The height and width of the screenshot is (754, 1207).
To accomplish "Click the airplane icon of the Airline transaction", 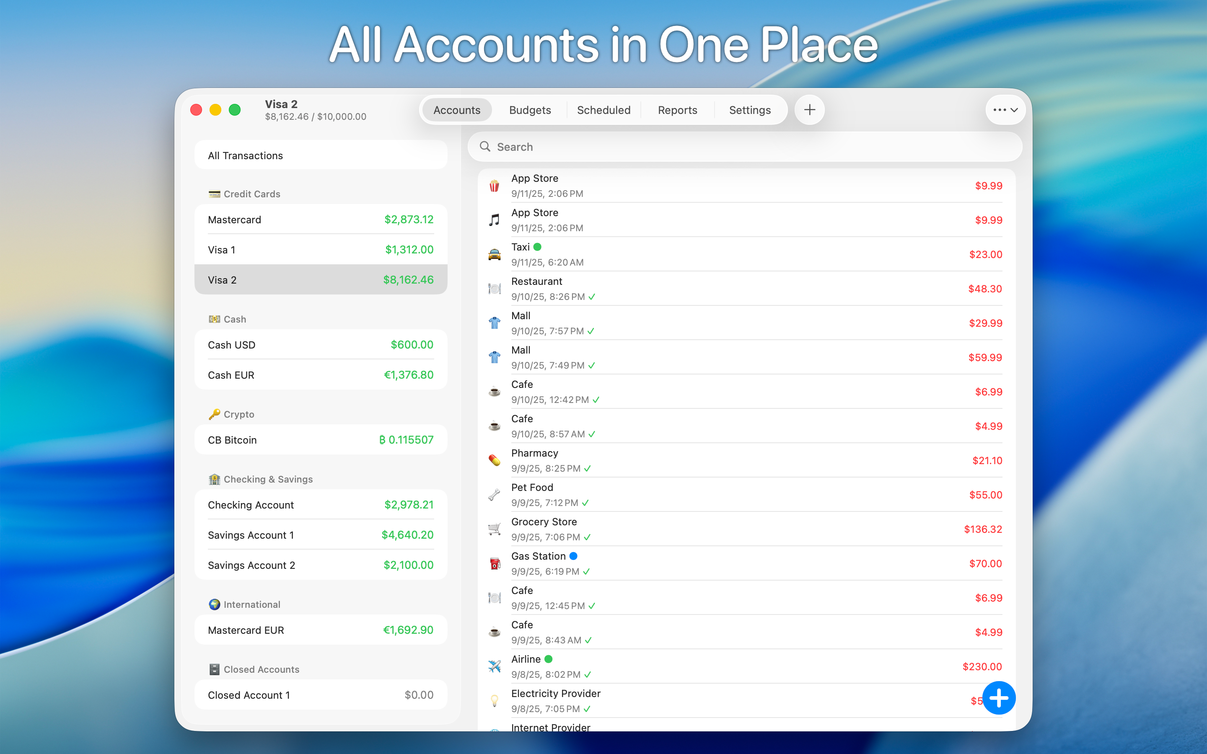I will [494, 667].
